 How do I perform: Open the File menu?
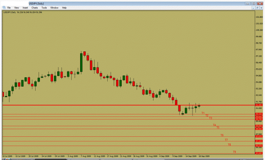(9, 8)
